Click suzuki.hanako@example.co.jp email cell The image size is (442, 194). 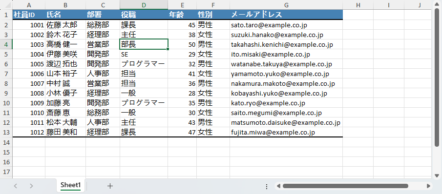286,35
